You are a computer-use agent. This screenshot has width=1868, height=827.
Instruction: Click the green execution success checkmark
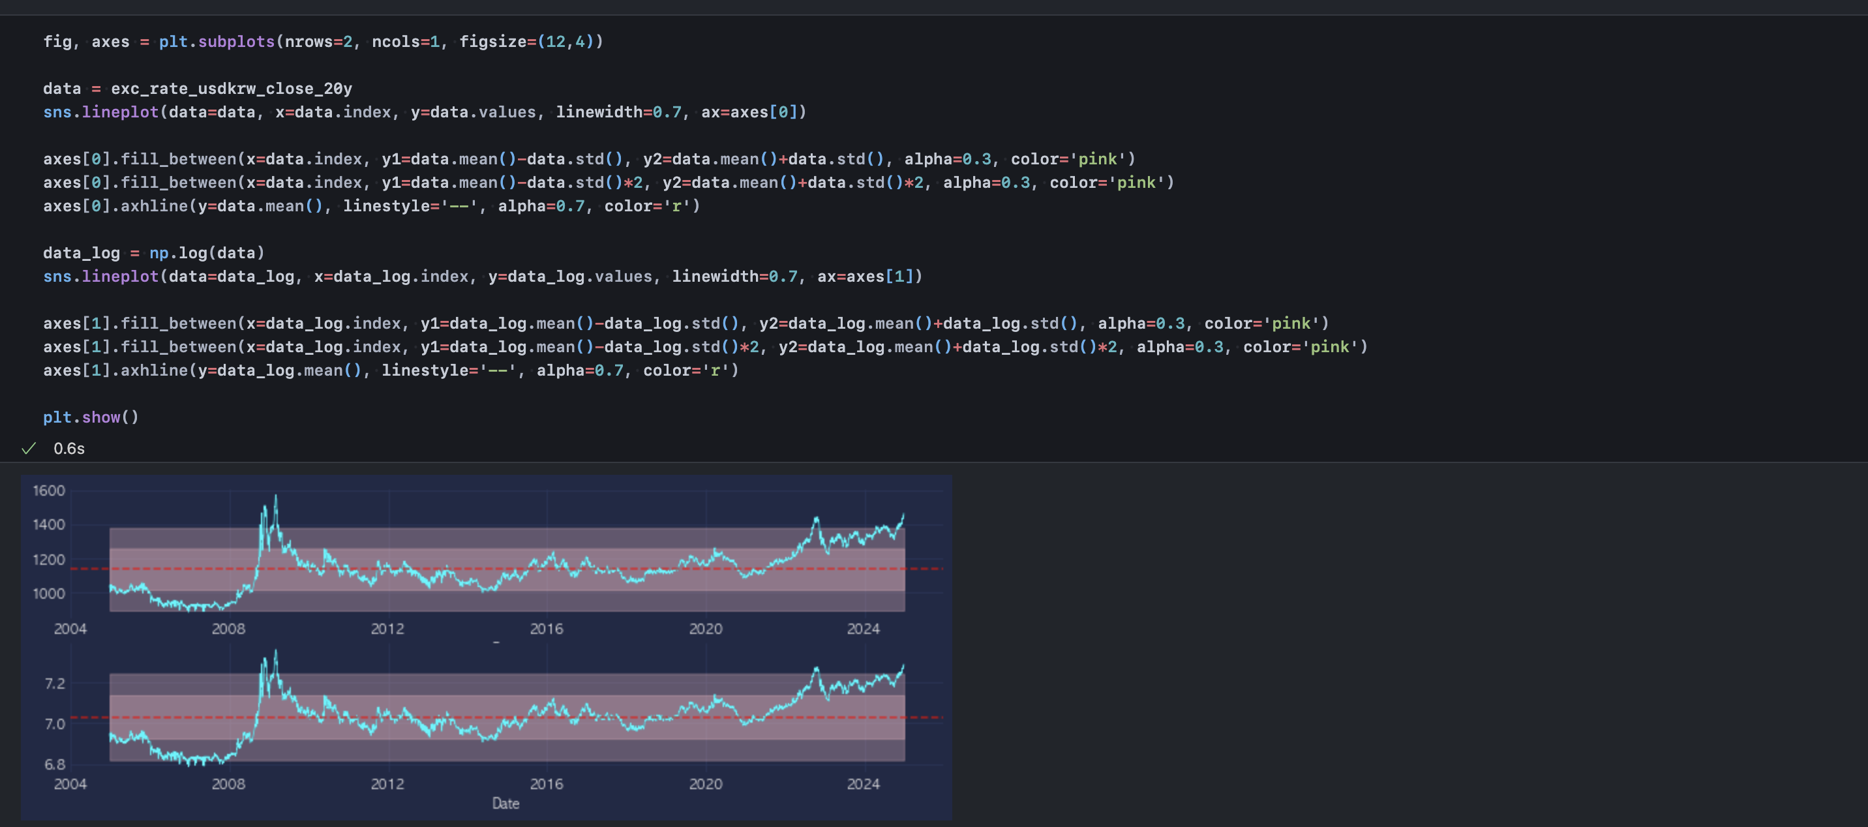29,448
